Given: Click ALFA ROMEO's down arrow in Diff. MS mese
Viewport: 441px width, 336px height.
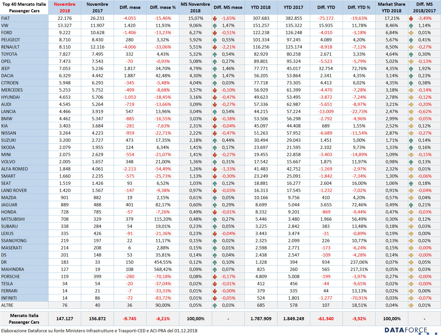Looking at the screenshot, I should click(215, 169).
